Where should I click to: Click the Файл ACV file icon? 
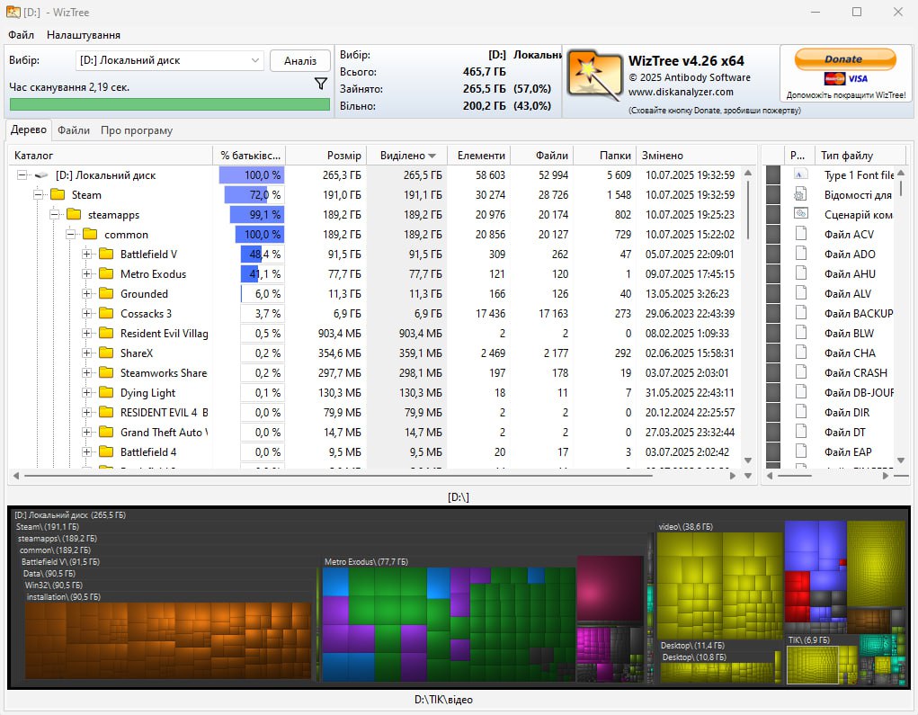click(x=800, y=234)
